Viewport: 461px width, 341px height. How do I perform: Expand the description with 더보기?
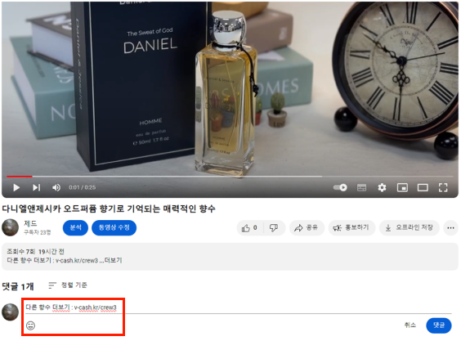tap(113, 260)
